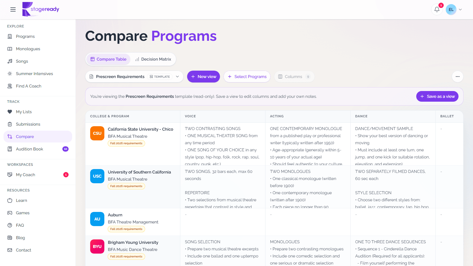Open University of Southern California program
The image size is (473, 266).
click(x=139, y=172)
